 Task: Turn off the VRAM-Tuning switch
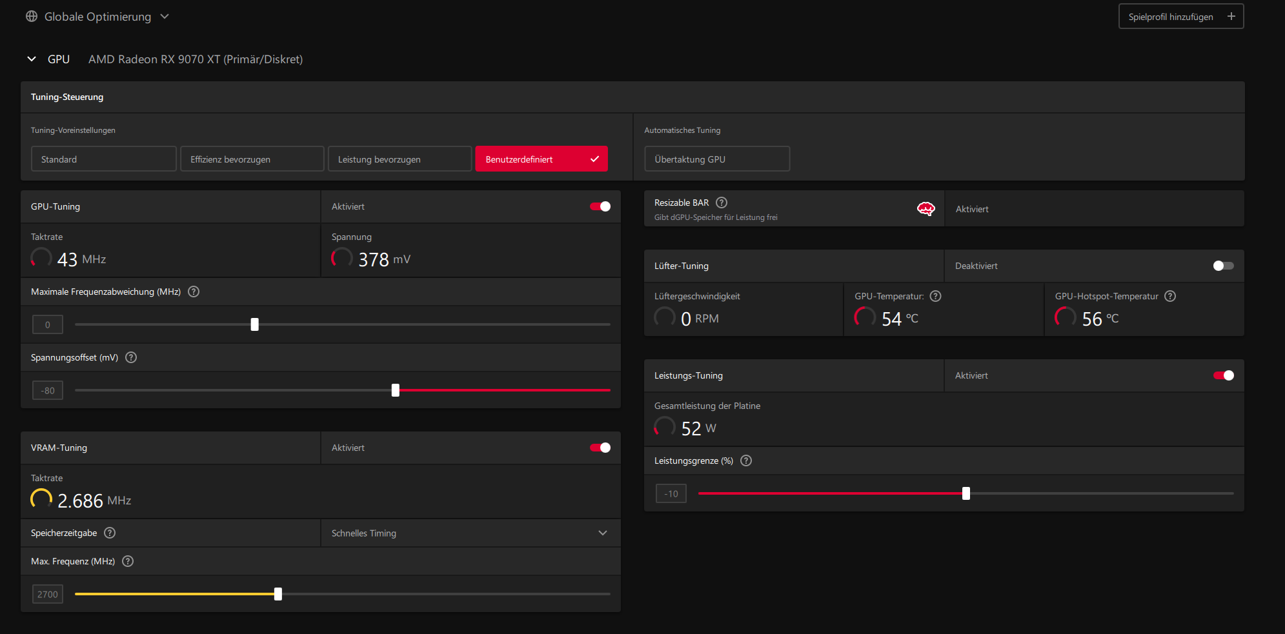[600, 448]
